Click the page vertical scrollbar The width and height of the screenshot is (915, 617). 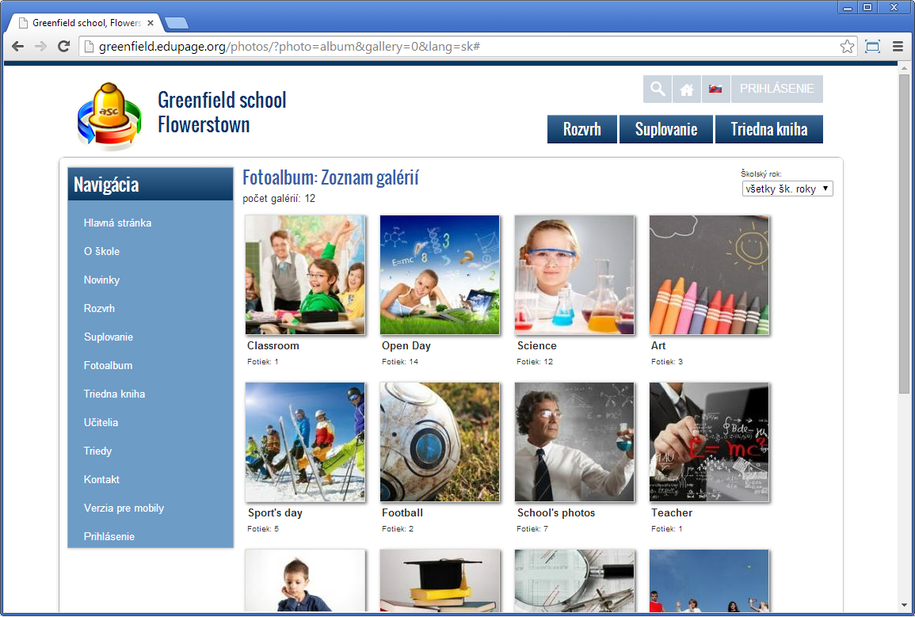coord(905,234)
